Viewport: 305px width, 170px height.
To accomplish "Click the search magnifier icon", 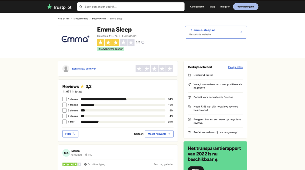I will click(81, 7).
